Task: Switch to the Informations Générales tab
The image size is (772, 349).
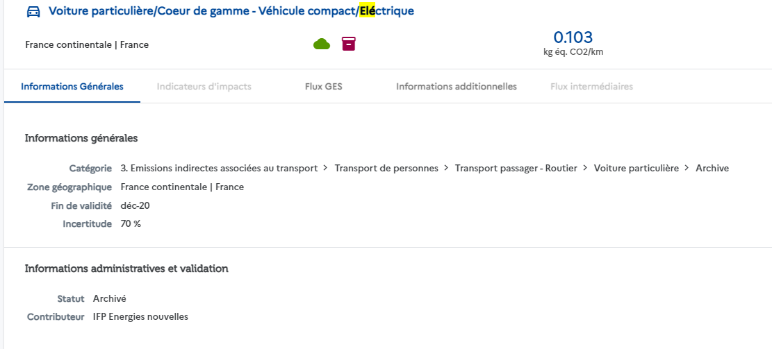Action: 72,87
